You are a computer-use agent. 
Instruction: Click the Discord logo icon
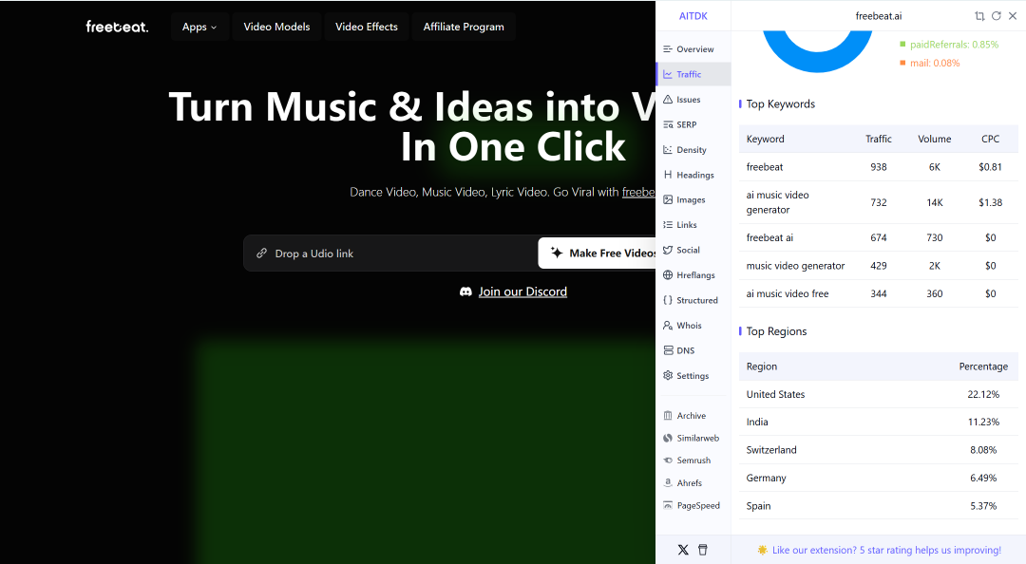click(465, 291)
